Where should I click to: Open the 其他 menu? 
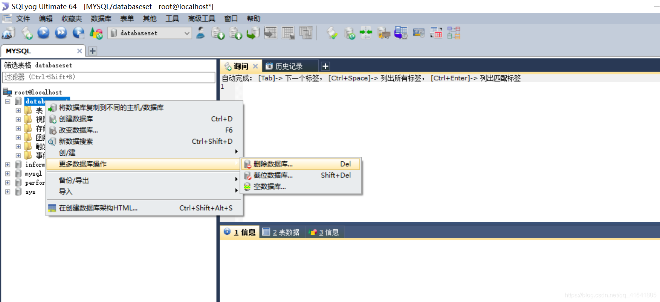coord(150,18)
